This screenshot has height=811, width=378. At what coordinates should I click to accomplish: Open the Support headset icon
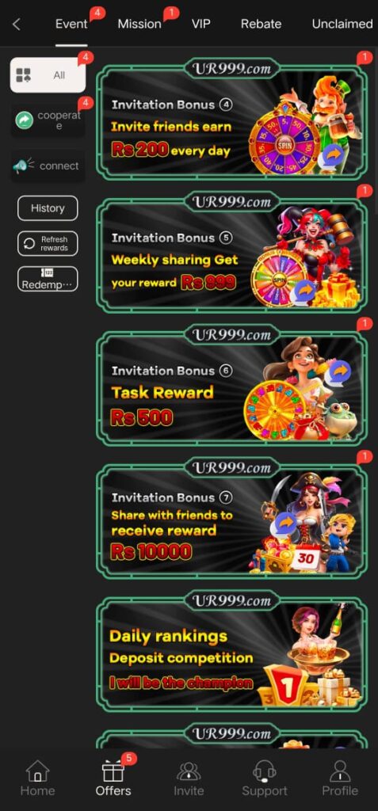click(265, 771)
